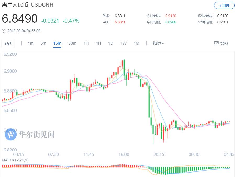This screenshot has height=177, width=236.
Task: Switch to the 1m timeframe
Action: coord(31,43)
